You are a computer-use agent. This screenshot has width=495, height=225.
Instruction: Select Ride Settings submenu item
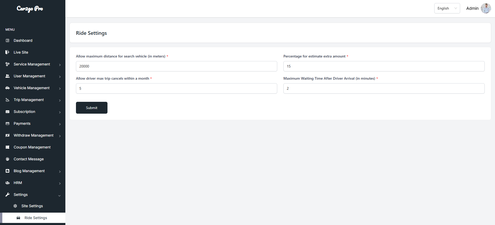pos(34,218)
